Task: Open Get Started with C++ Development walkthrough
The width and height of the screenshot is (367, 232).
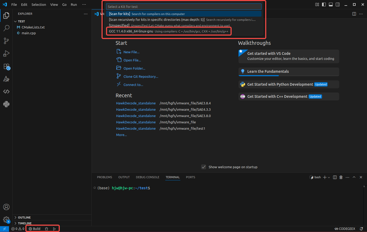Action: pyautogui.click(x=289, y=96)
